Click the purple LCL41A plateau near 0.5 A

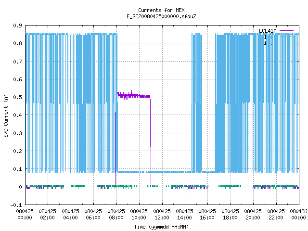134,96
